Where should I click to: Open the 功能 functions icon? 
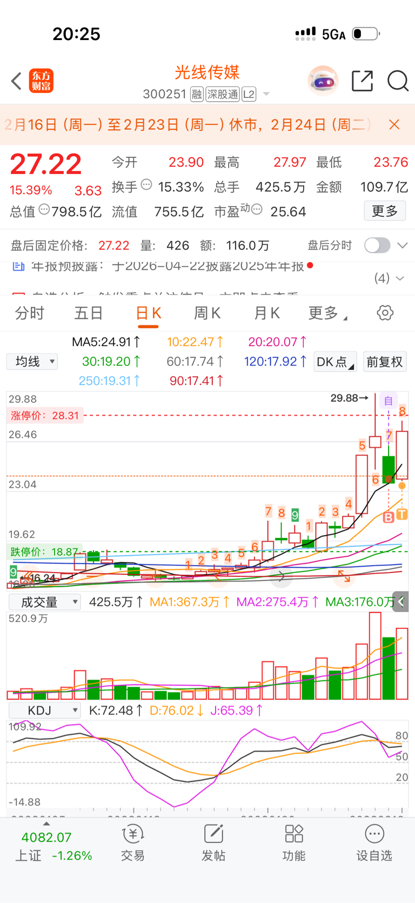coord(294,844)
